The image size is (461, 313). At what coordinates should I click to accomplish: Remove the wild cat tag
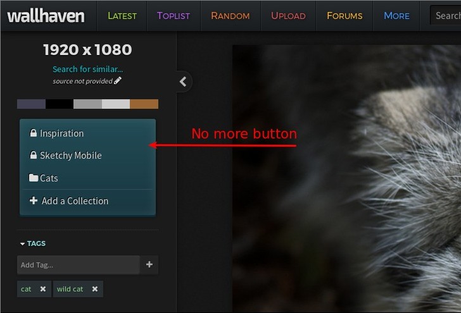click(95, 289)
